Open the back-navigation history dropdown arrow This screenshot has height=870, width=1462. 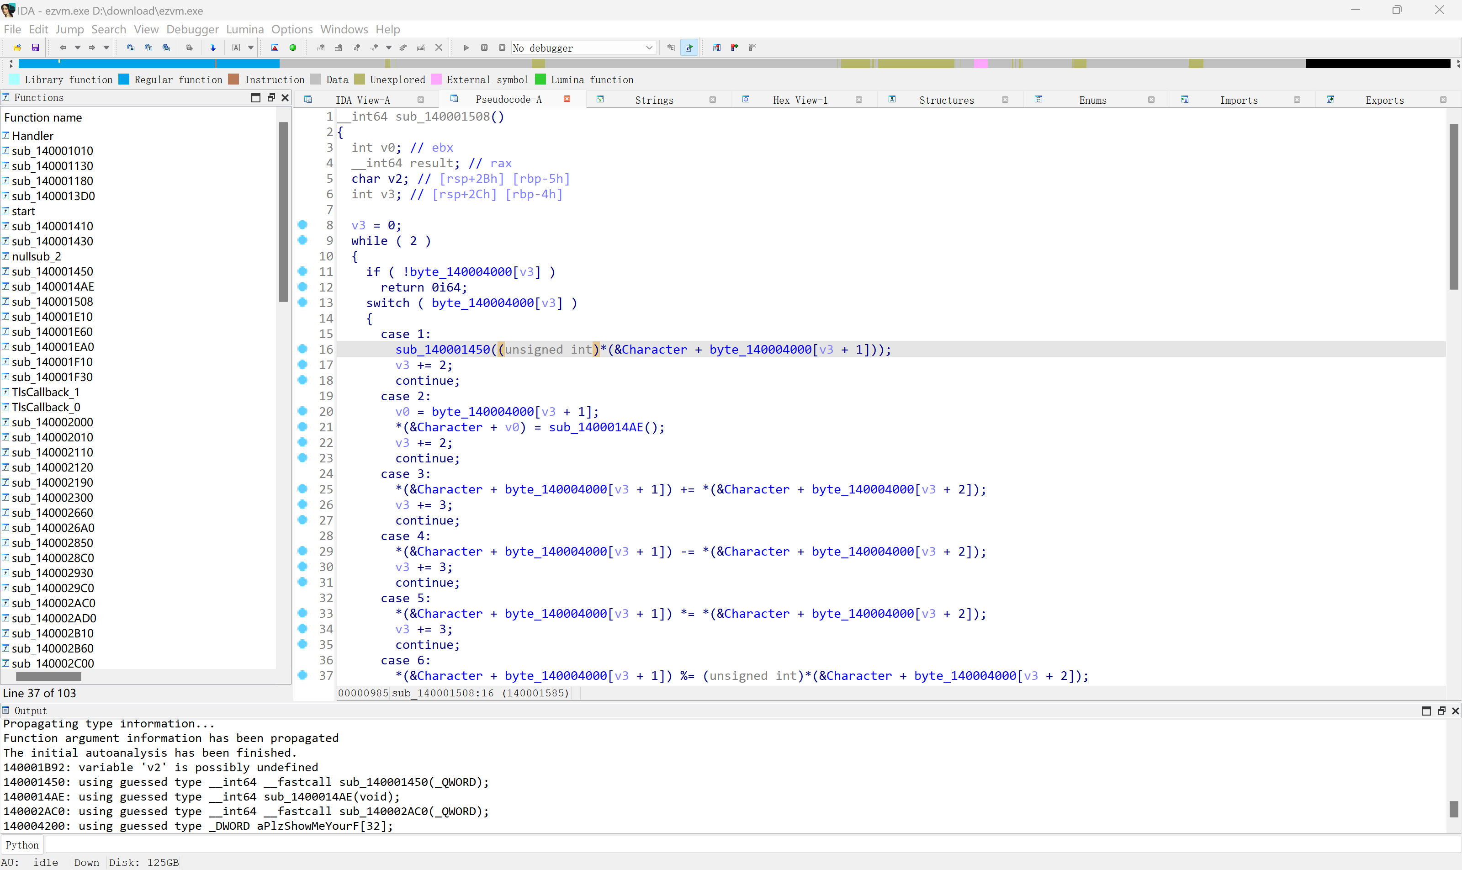click(x=77, y=48)
